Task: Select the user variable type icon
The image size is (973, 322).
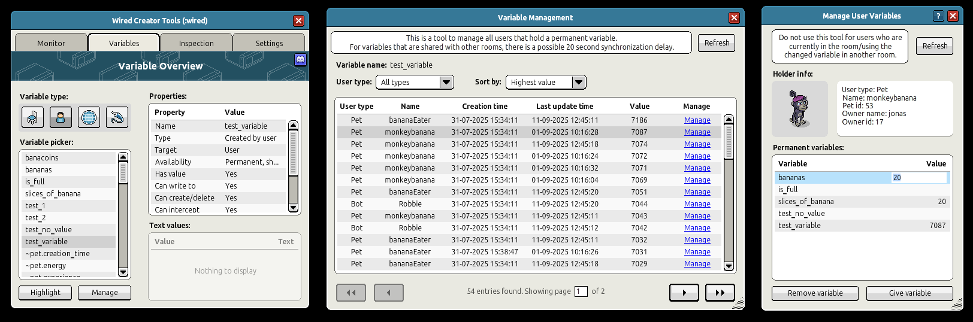Action: click(x=61, y=117)
